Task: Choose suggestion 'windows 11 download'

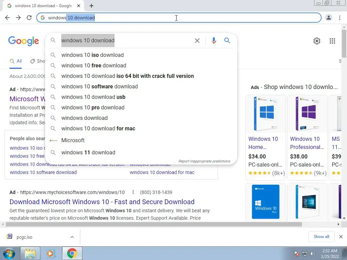Action: point(141,153)
